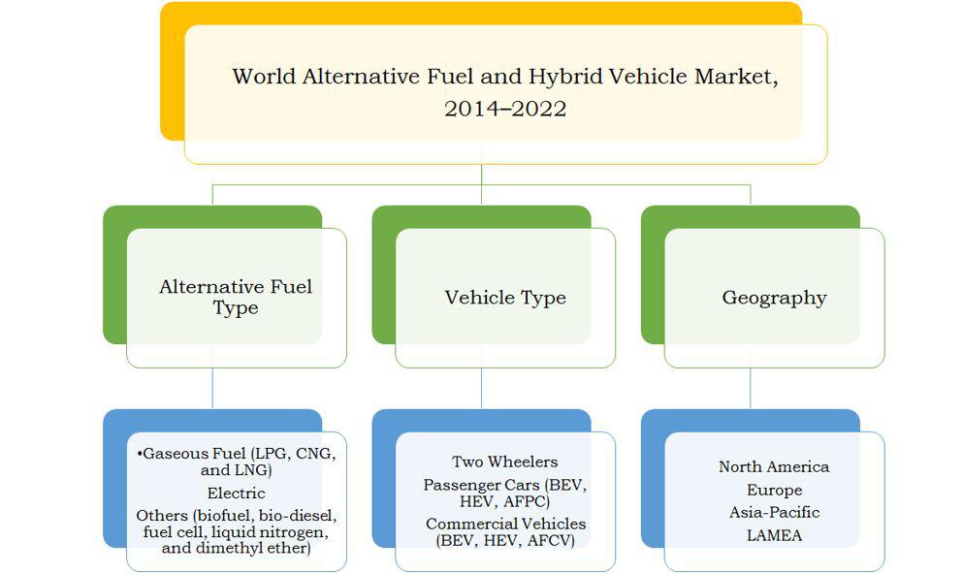Click the LAMEA entry
963x574 pixels.
coord(775,535)
